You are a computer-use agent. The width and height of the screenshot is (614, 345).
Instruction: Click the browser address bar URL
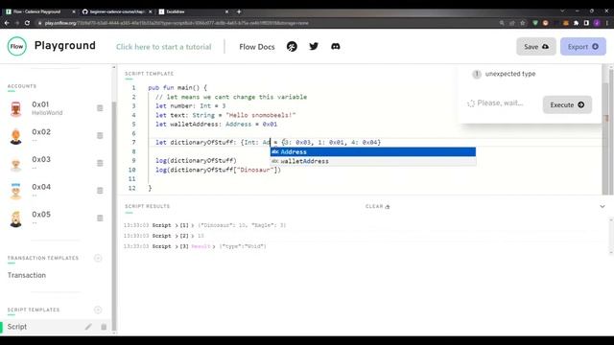pyautogui.click(x=177, y=23)
